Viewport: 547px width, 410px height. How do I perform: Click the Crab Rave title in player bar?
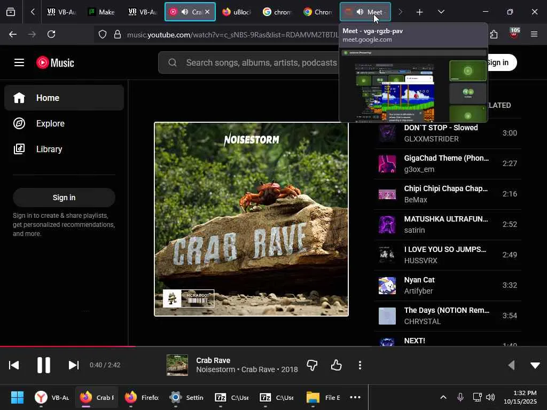(213, 360)
